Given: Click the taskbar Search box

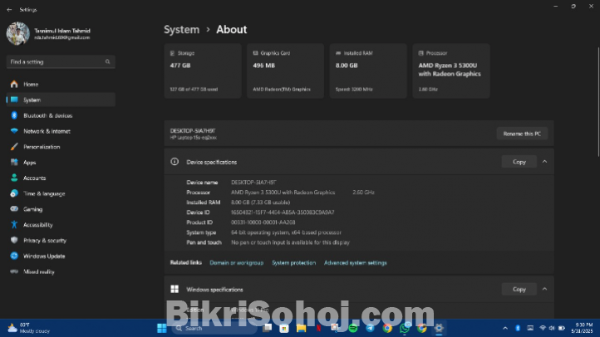Looking at the screenshot, I should tap(214, 328).
